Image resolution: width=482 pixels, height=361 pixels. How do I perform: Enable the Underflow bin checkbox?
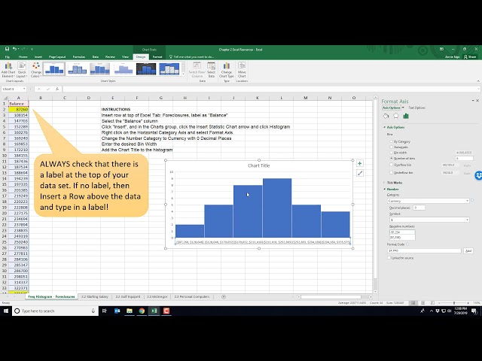[392, 173]
